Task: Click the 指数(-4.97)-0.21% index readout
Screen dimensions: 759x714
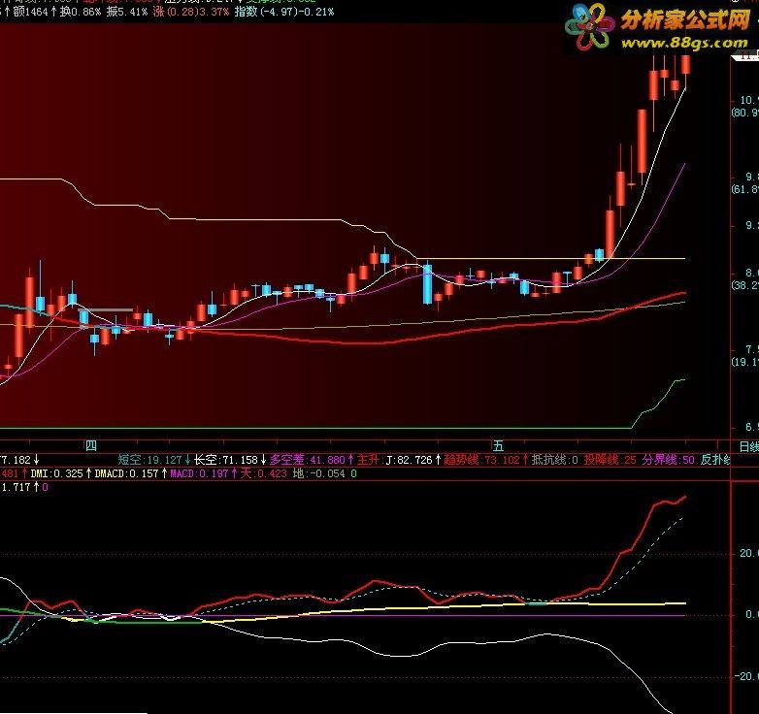Action: tap(284, 11)
